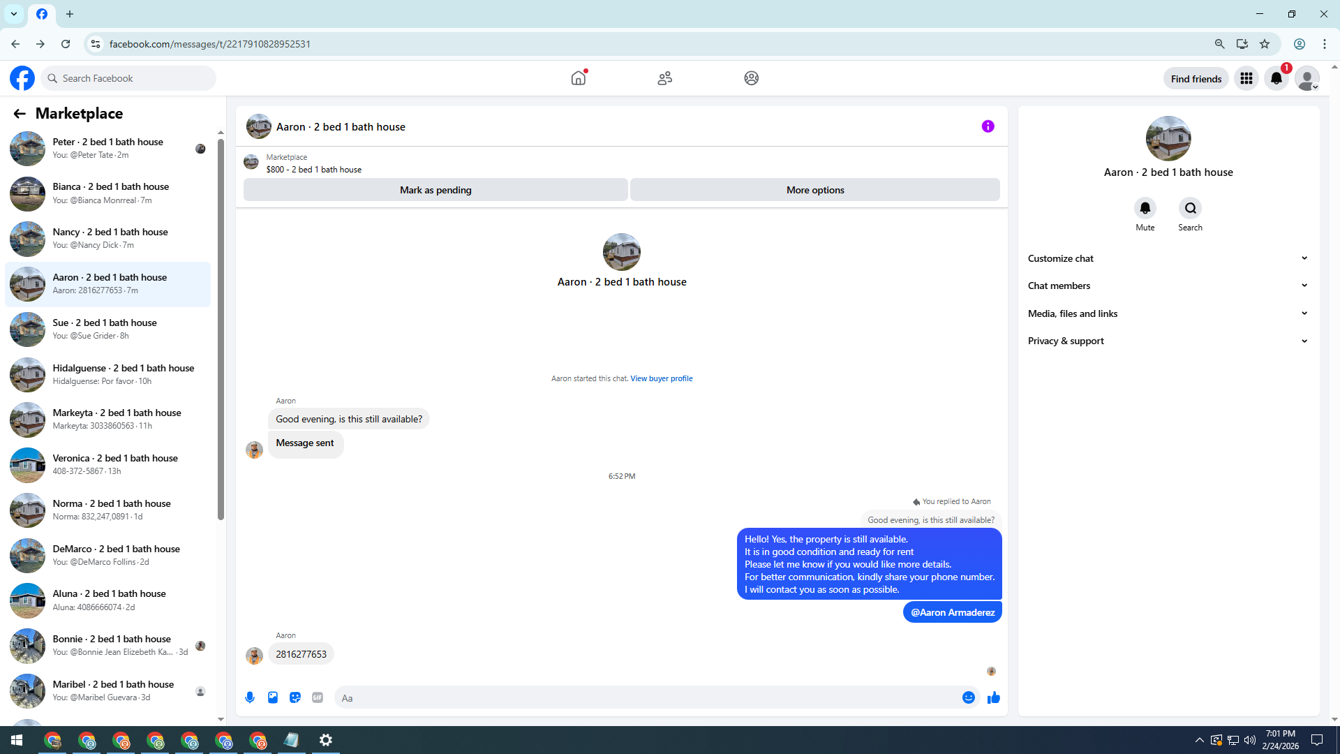Expand the Privacy & support section

(x=1167, y=341)
